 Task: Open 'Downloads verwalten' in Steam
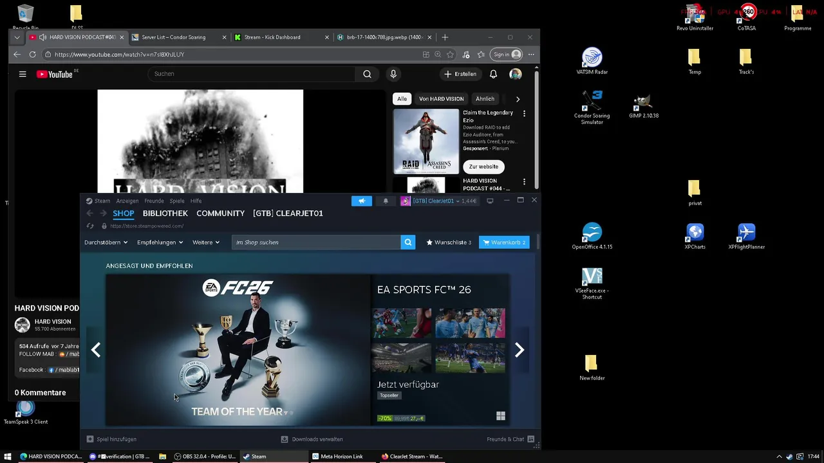pos(312,439)
